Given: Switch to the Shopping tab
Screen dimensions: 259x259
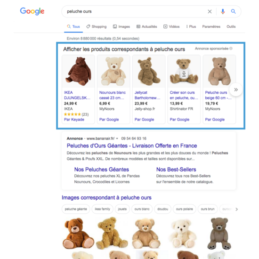Looking at the screenshot, I should coord(97,26).
